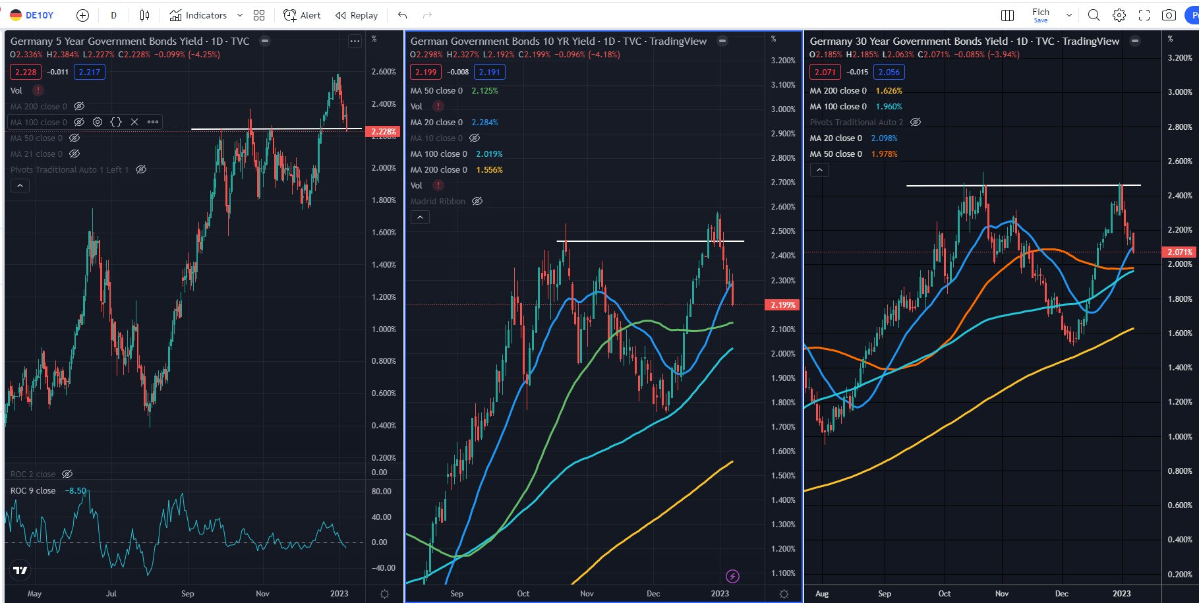Collapse indicator legend on 5 Year chart
Image resolution: width=1199 pixels, height=603 pixels.
point(20,186)
